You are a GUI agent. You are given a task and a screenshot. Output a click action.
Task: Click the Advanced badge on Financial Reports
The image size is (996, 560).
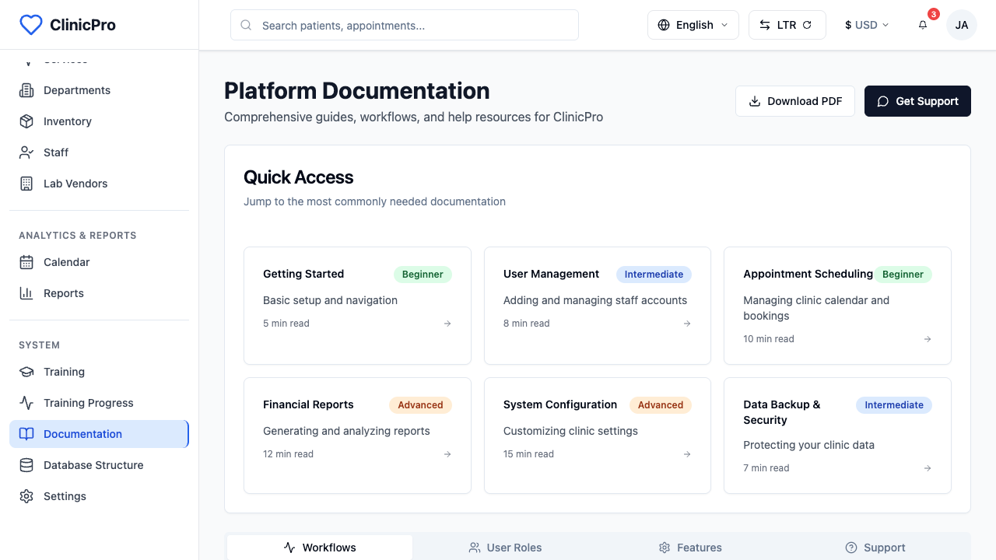(420, 405)
